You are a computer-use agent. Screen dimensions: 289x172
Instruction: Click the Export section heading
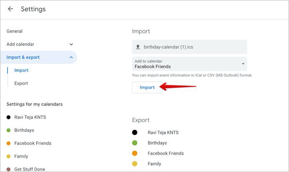[x=141, y=120]
